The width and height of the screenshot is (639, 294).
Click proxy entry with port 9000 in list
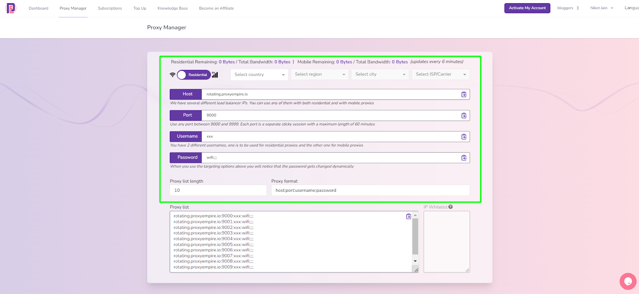tap(213, 216)
